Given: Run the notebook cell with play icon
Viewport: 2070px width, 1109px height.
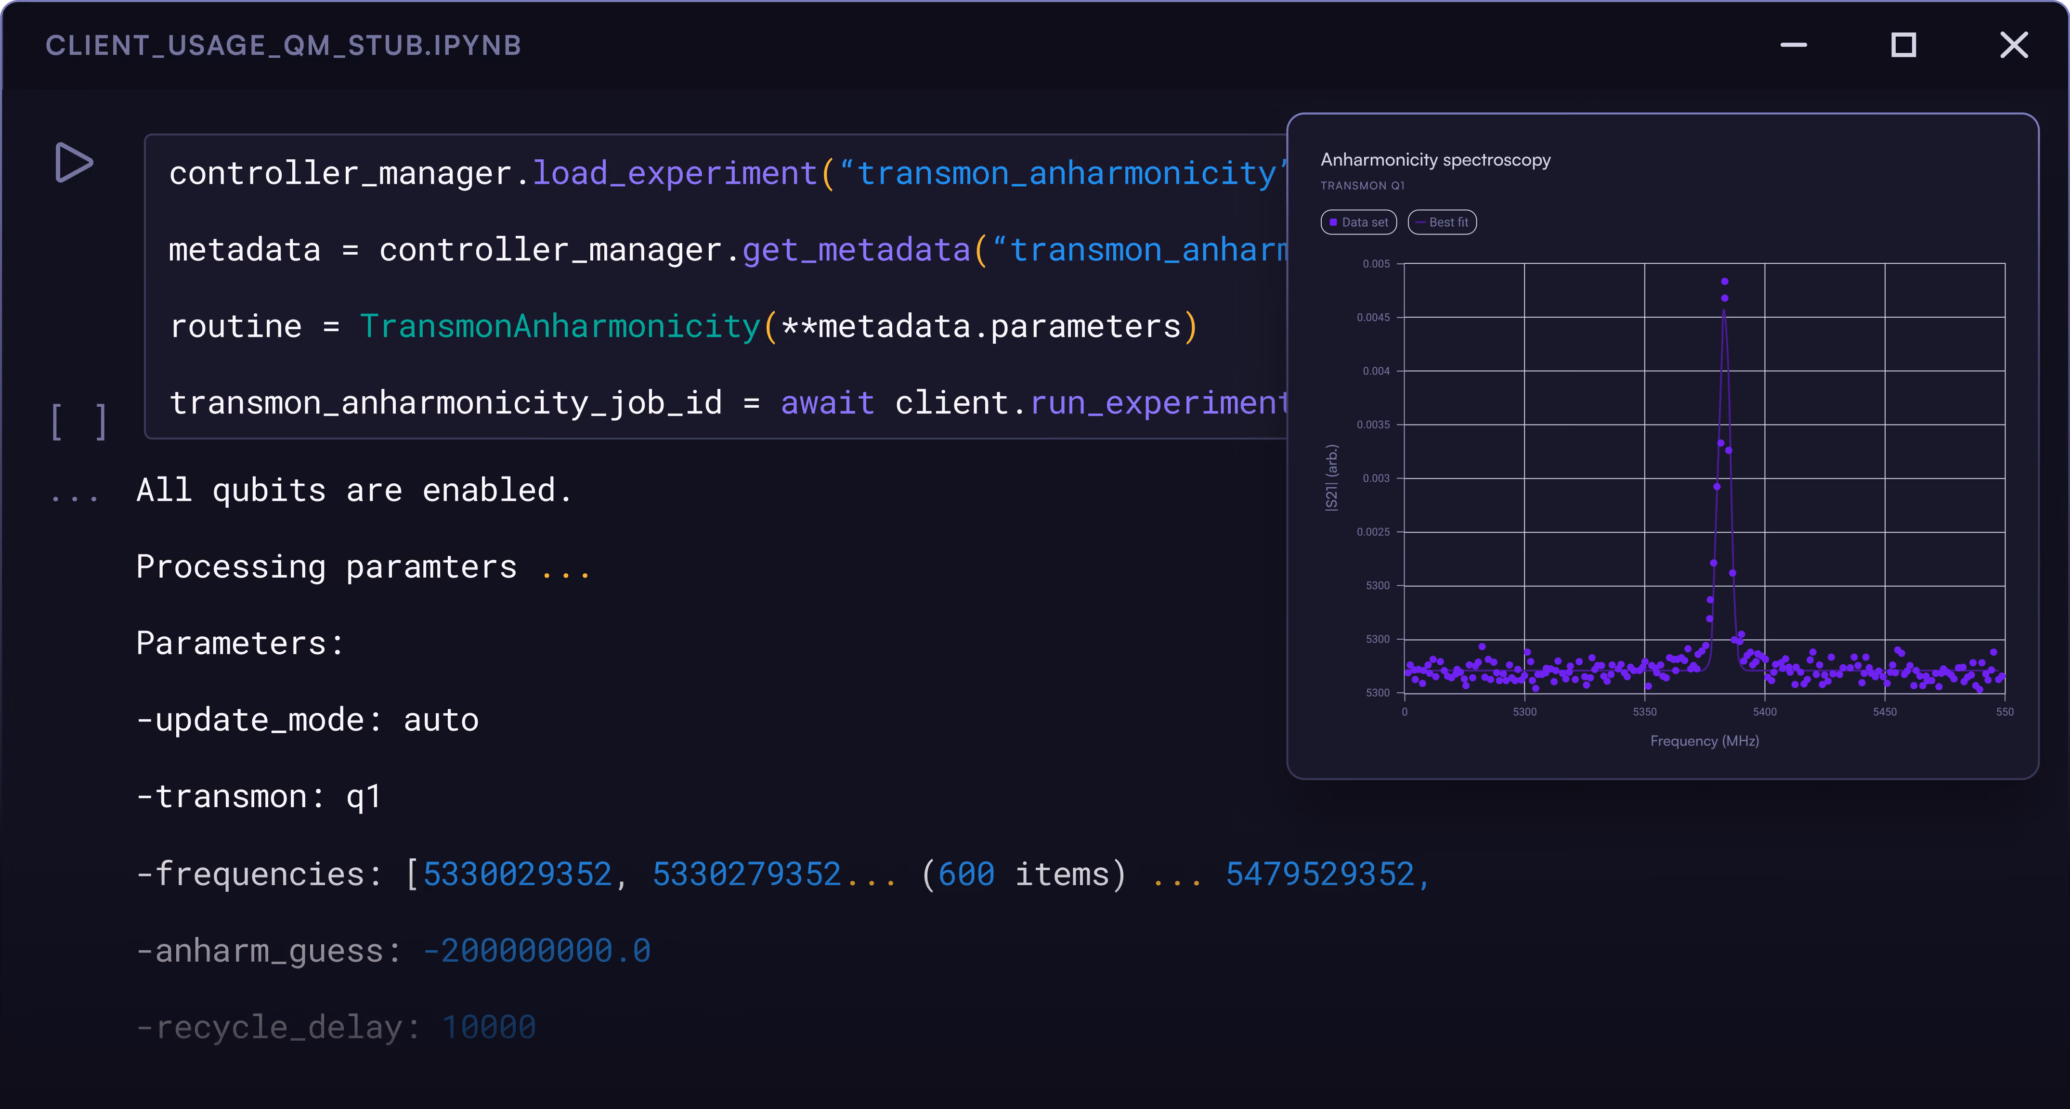Looking at the screenshot, I should pyautogui.click(x=74, y=163).
